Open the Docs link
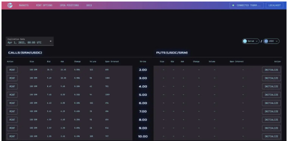 (89, 5)
